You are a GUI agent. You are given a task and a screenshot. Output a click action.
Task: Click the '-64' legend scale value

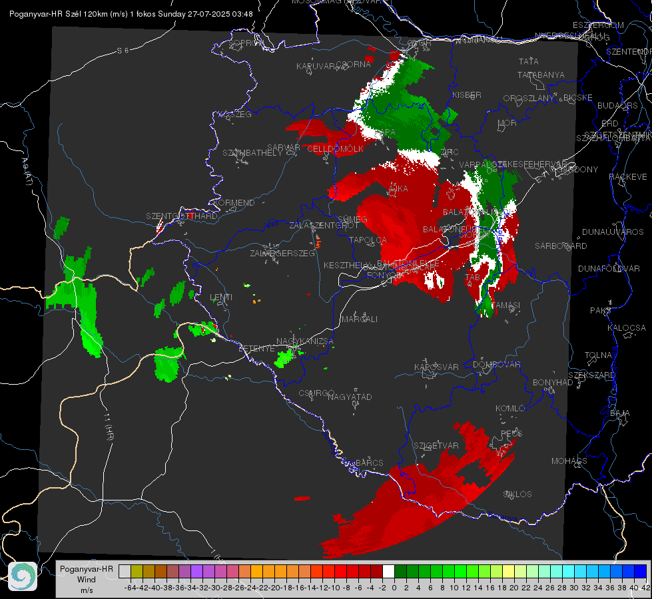130,588
